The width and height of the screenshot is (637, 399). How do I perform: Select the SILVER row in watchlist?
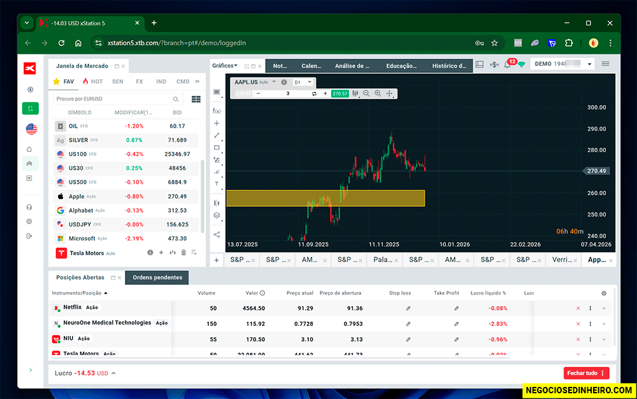pos(126,140)
